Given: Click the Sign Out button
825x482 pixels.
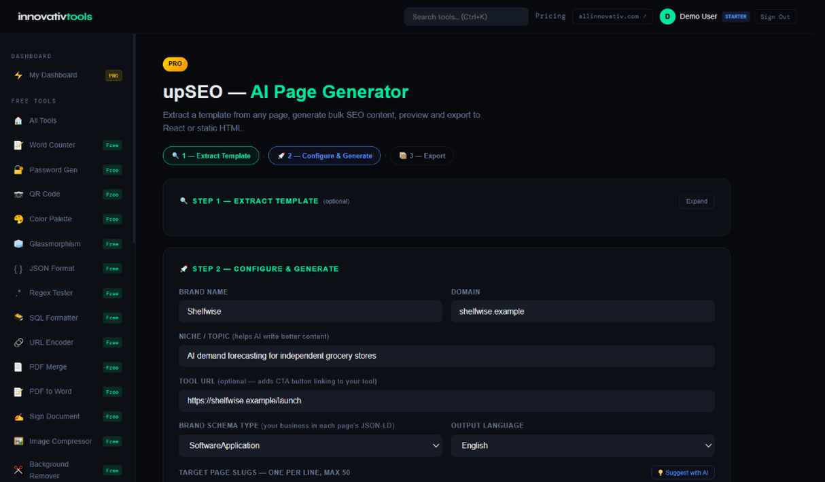Looking at the screenshot, I should pos(775,16).
